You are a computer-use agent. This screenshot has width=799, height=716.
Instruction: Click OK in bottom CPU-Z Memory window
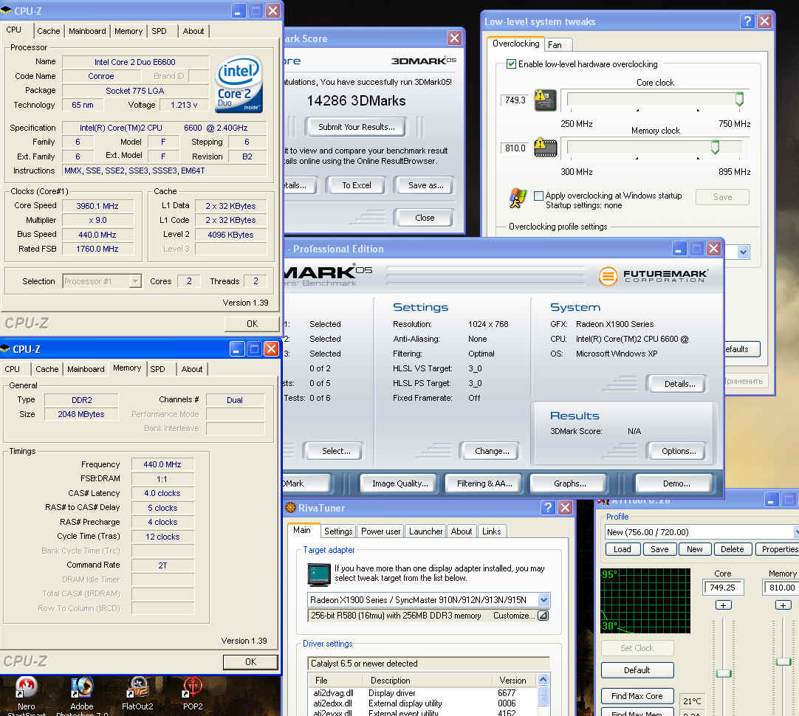(x=251, y=662)
